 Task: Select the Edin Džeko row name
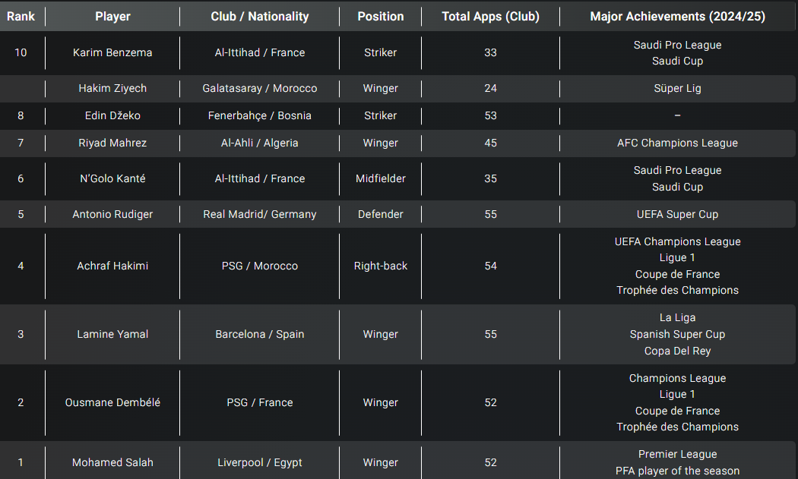click(112, 115)
